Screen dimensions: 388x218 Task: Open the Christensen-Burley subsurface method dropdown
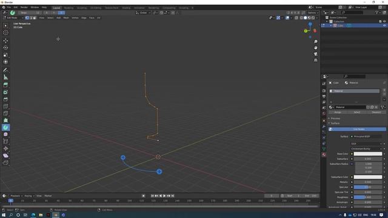click(366, 149)
